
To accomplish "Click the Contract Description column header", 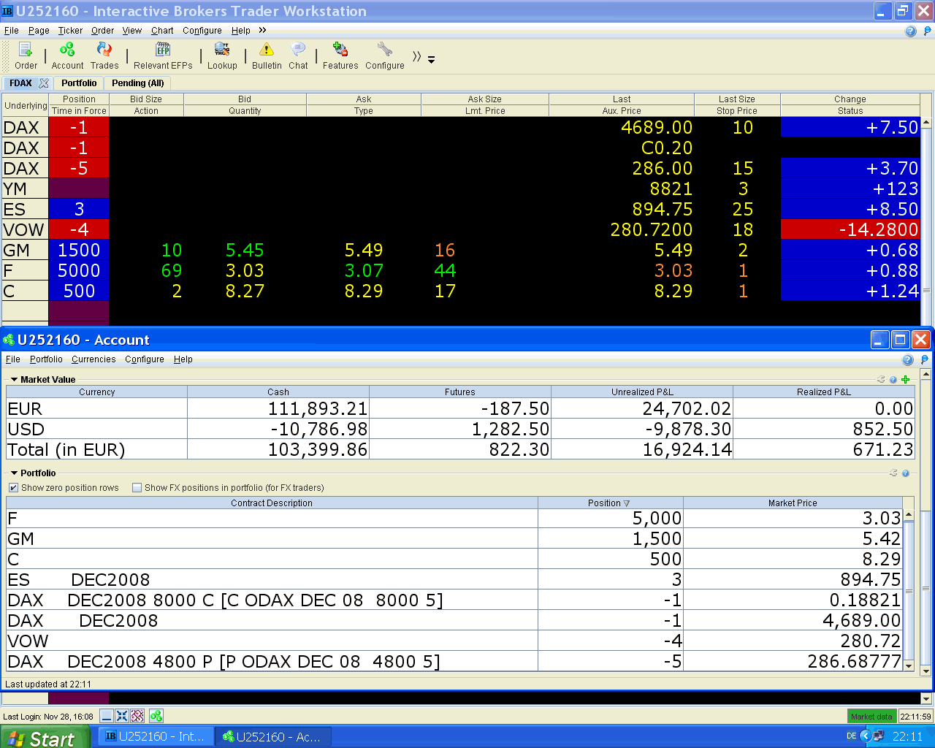I will click(x=272, y=503).
